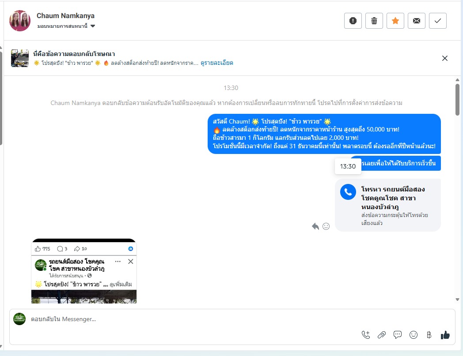Click the baht payment request icon

coord(429,335)
